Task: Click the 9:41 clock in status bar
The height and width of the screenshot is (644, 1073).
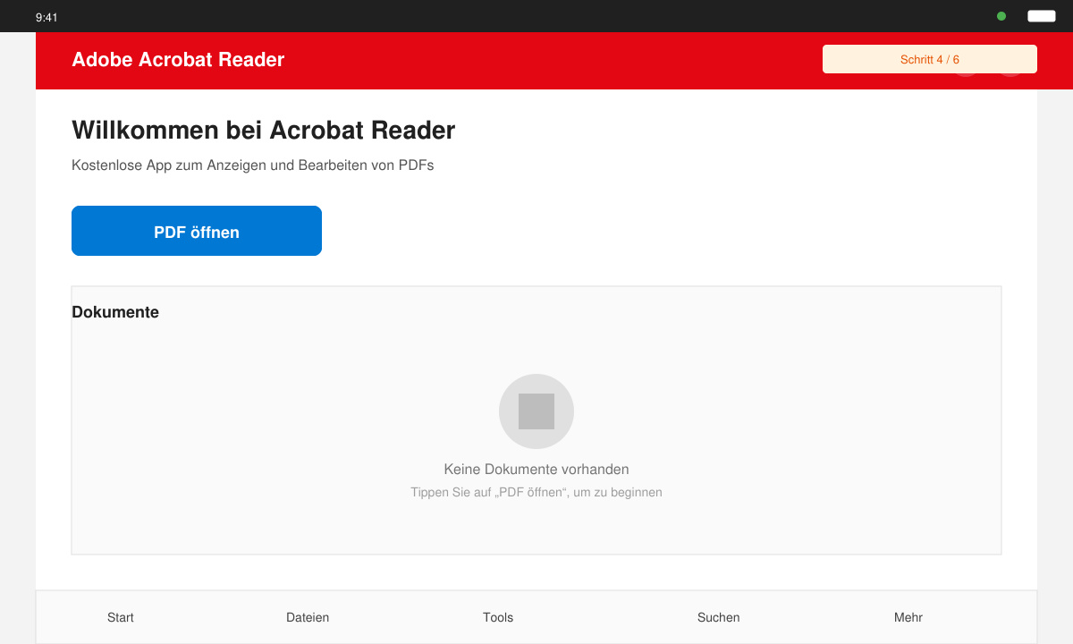Action: [46, 17]
